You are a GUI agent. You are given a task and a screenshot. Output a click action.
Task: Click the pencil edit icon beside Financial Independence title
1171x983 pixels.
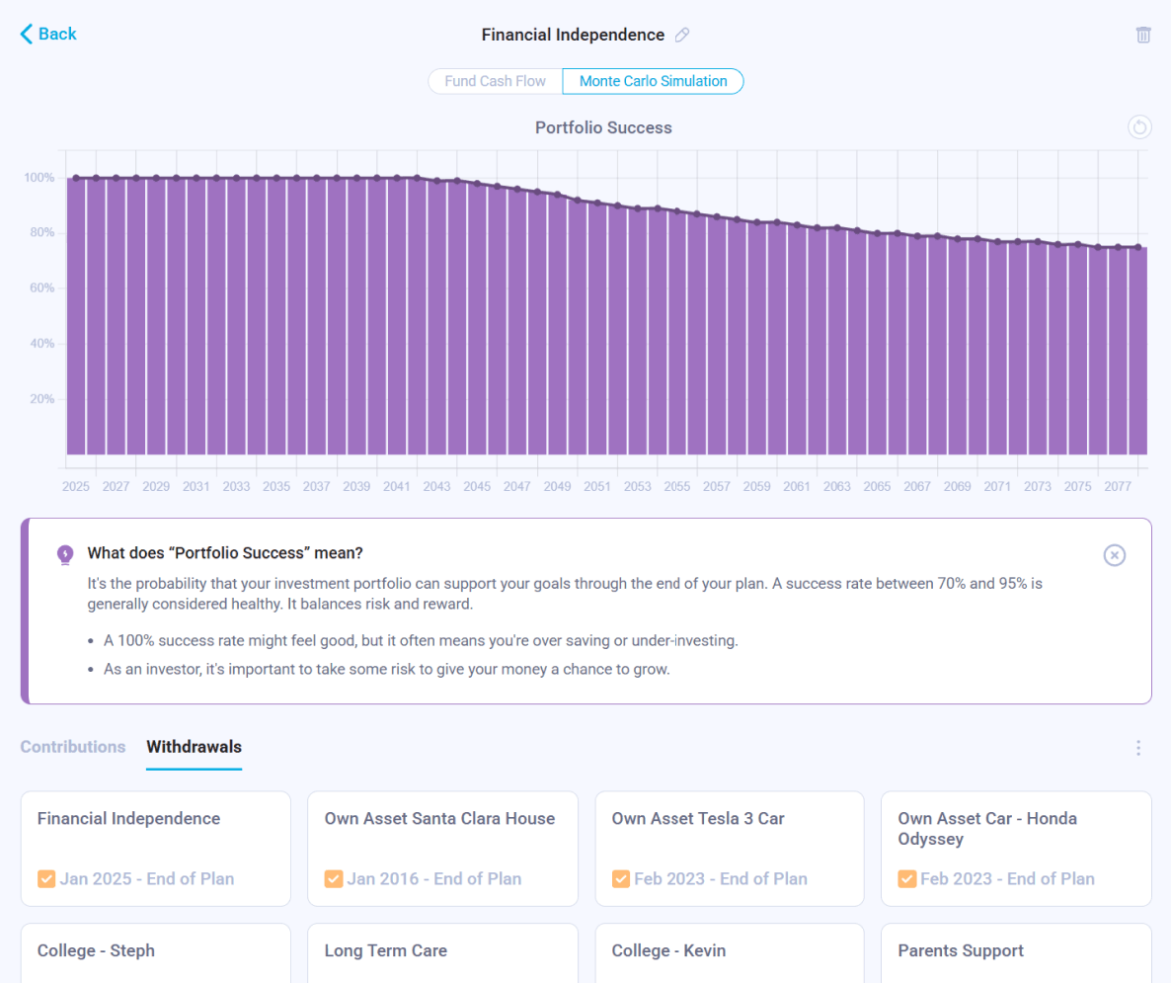pyautogui.click(x=682, y=35)
